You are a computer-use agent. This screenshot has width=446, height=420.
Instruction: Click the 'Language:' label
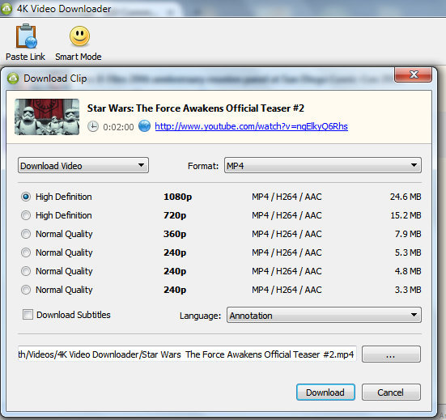pos(200,316)
